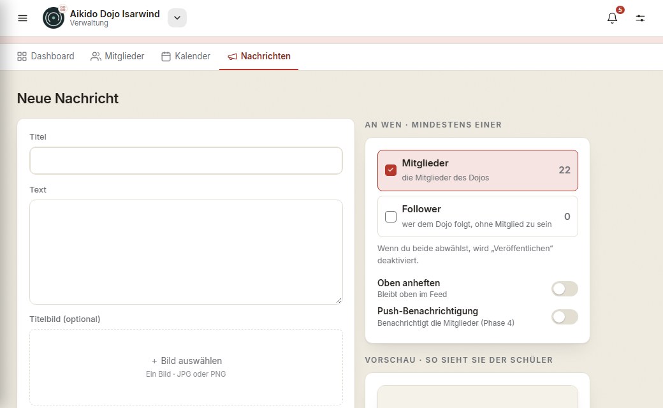Uncheck the Mitglieder recipient checkbox
This screenshot has height=408, width=663.
point(391,170)
